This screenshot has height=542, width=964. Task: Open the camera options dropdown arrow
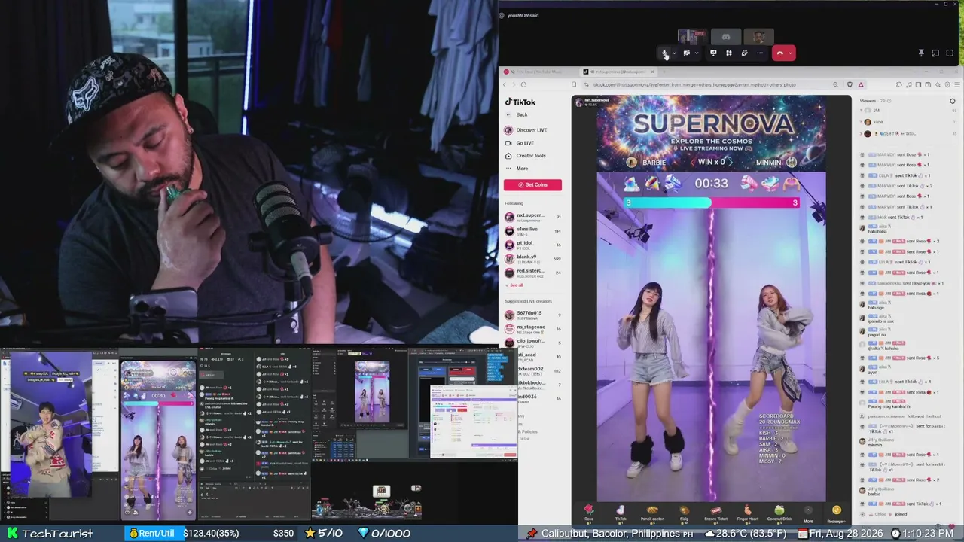click(x=696, y=53)
